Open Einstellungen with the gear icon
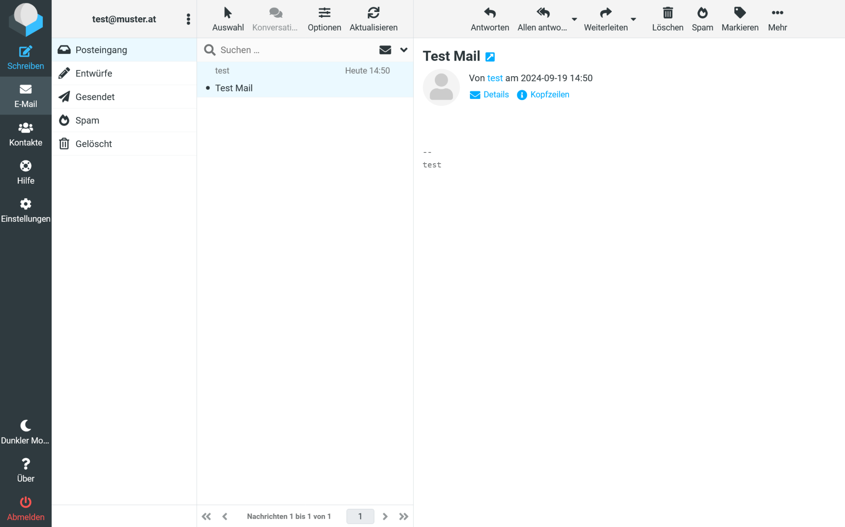Screen dimensions: 845x527 (x=26, y=204)
